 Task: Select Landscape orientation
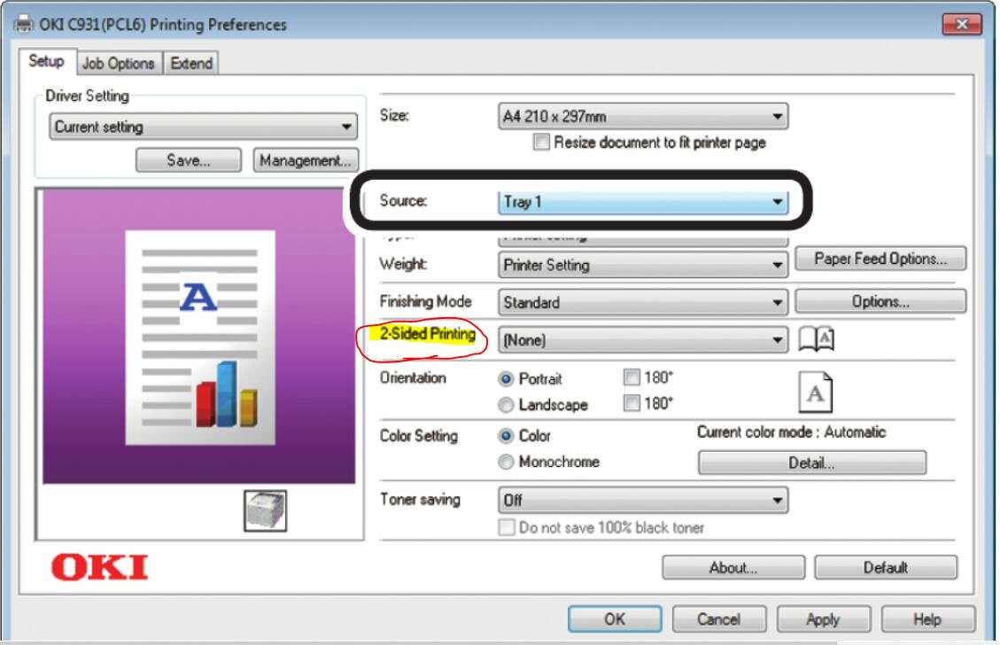506,405
